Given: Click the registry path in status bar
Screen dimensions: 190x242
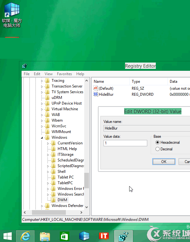Looking at the screenshot, I should click(85, 219).
